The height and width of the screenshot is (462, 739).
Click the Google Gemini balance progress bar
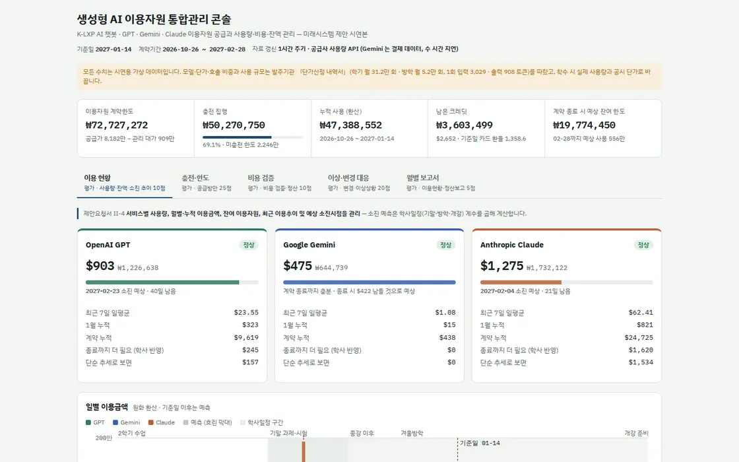[369, 282]
